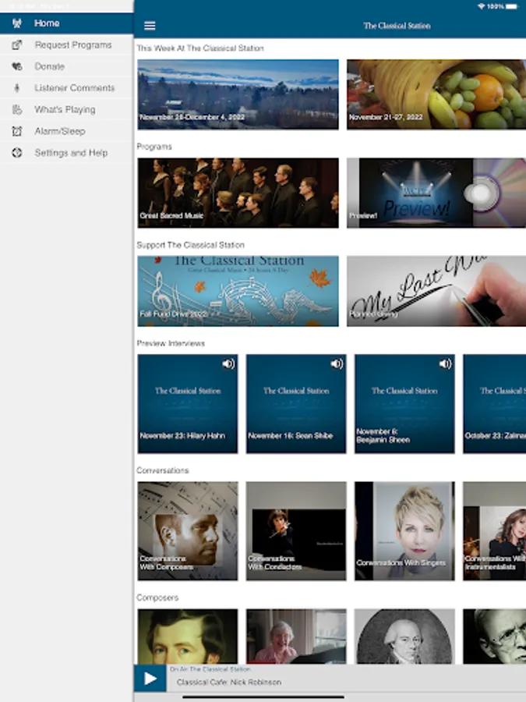Tap speaker icon on Benjamin Sheen interview

point(445,363)
